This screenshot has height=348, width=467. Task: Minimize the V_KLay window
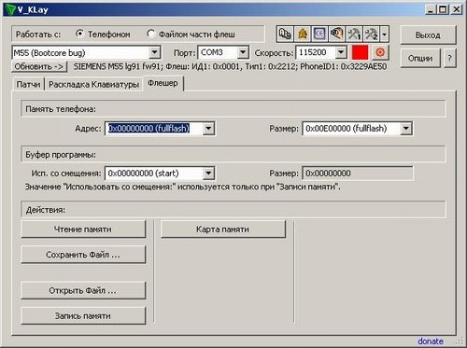pos(431,9)
